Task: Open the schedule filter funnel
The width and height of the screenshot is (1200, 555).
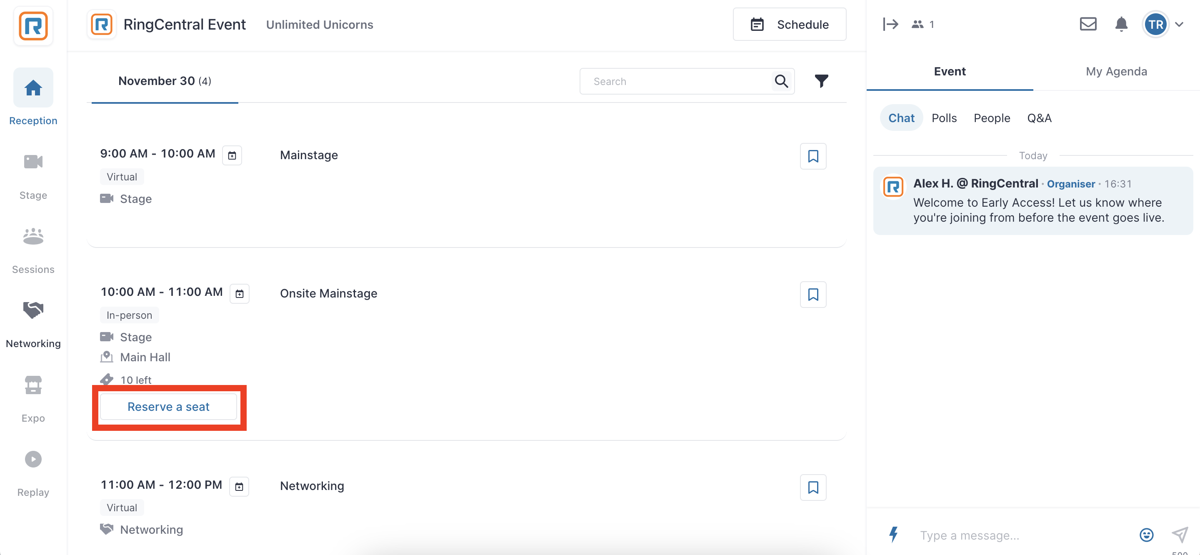Action: tap(821, 81)
